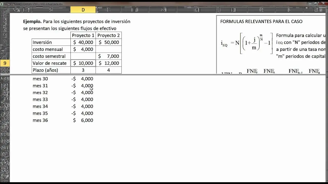328x184 pixels.
Task: Click the 'mes 35' label cell
Action: [x=40, y=113]
